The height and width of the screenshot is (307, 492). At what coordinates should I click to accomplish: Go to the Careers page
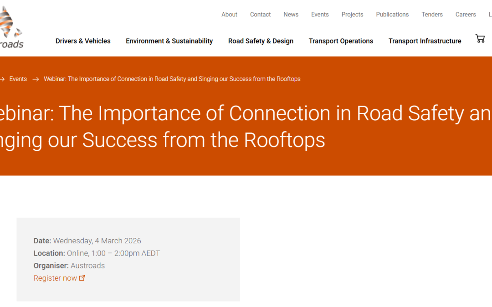click(x=465, y=14)
